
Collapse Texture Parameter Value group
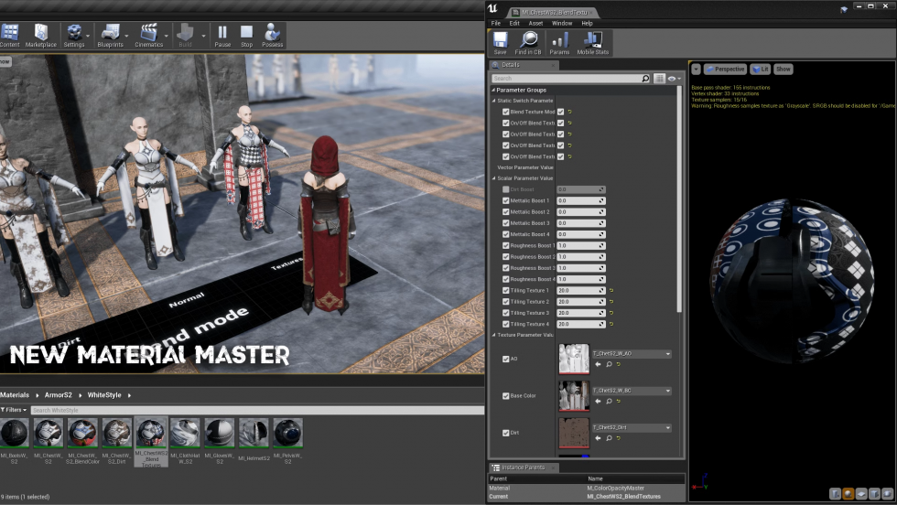click(494, 335)
